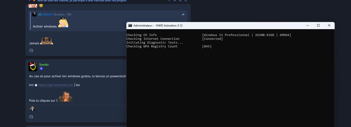Add a reaction to the 'Jamais' post
This screenshot has height=127, width=351.
[31, 50]
